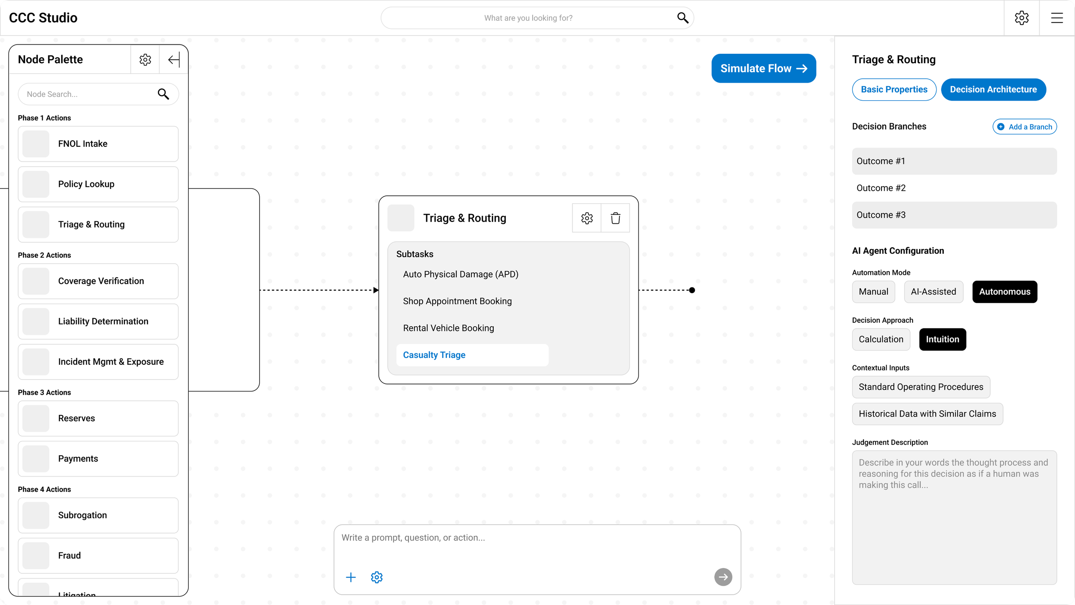1075x605 pixels.
Task: Click the Coverage Verification node icon
Action: tap(36, 281)
